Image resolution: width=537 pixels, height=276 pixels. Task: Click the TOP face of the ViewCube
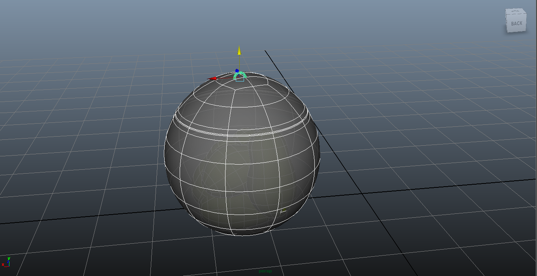pos(515,11)
